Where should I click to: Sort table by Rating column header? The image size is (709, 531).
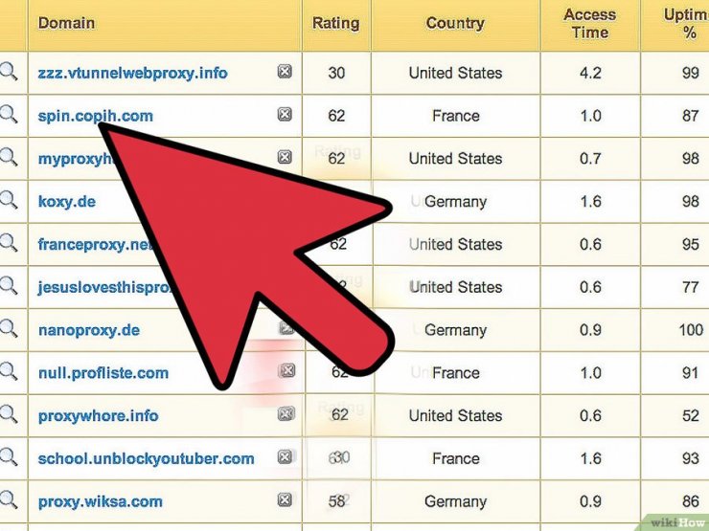336,23
